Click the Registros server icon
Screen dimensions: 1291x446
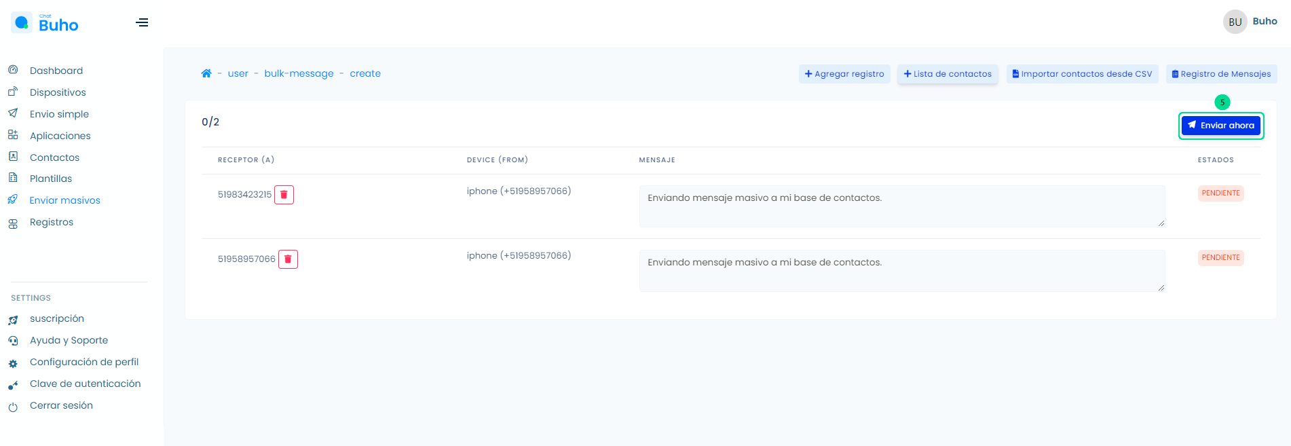tap(13, 223)
